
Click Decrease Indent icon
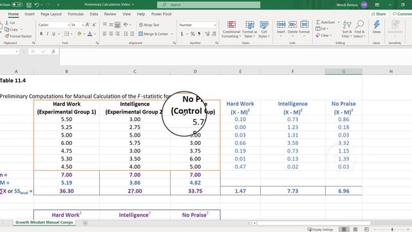(126, 34)
